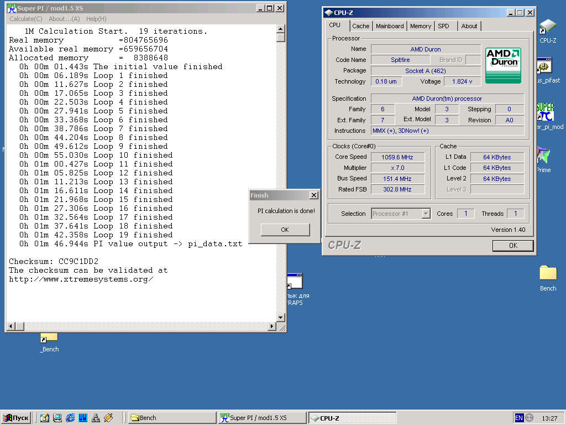This screenshot has width=566, height=425.
Task: Click the Voltage value 1.824 v
Action: pos(462,81)
